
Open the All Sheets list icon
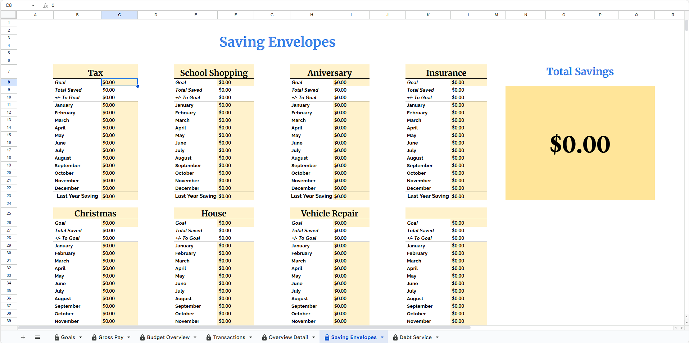pos(37,337)
